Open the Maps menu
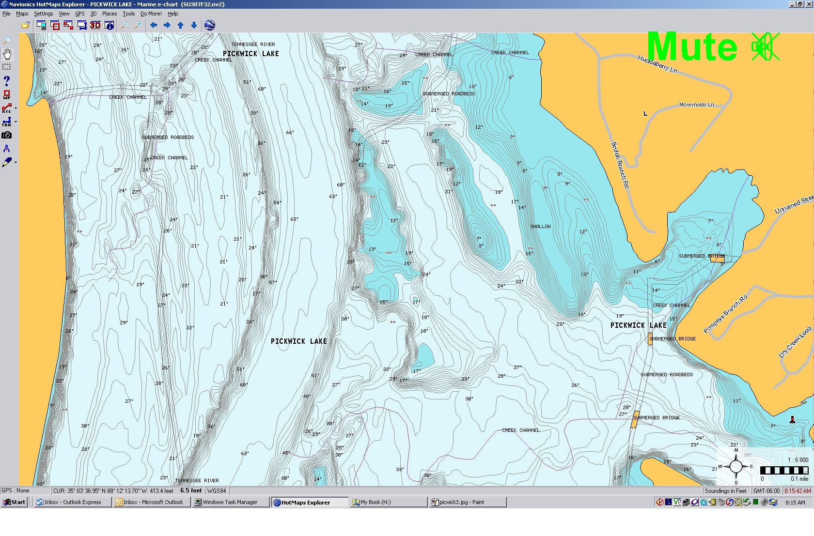814x536 pixels. click(22, 14)
